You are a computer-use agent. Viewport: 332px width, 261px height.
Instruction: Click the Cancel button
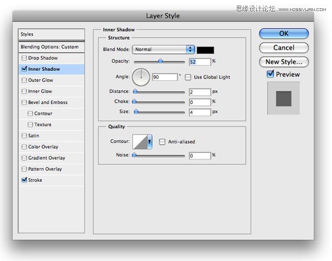coord(283,48)
